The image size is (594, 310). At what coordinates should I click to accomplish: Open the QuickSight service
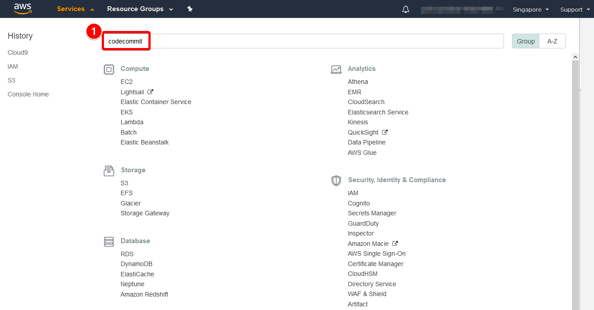pos(363,132)
